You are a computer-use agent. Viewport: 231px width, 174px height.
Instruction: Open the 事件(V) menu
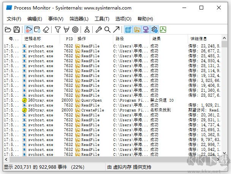[56, 19]
